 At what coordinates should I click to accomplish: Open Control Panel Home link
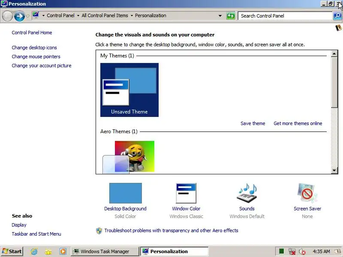[32, 33]
